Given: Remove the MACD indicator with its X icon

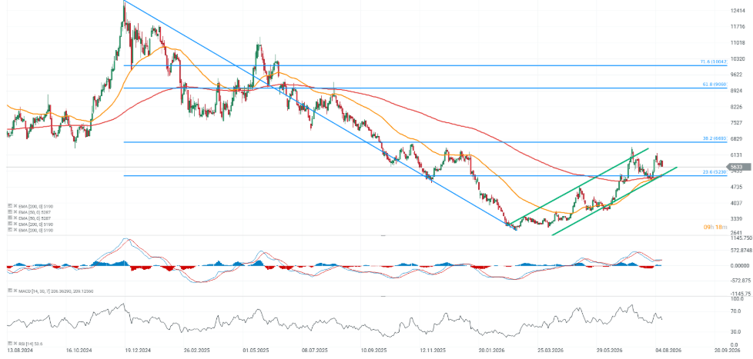Looking at the screenshot, I should [15, 291].
